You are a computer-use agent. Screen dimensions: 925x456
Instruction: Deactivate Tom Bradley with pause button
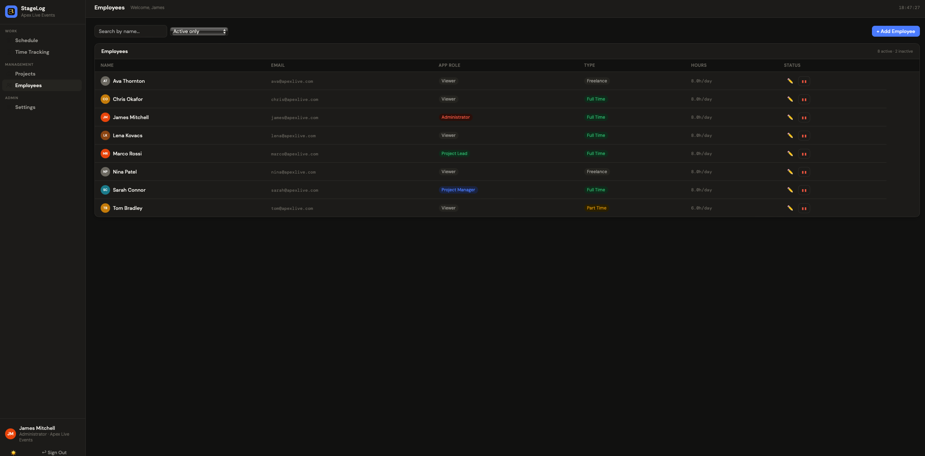coord(804,208)
